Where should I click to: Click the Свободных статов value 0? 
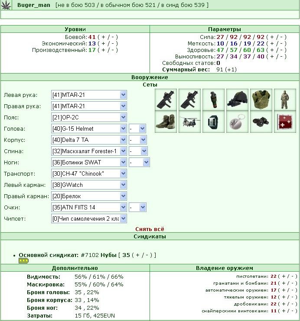pyautogui.click(x=218, y=63)
